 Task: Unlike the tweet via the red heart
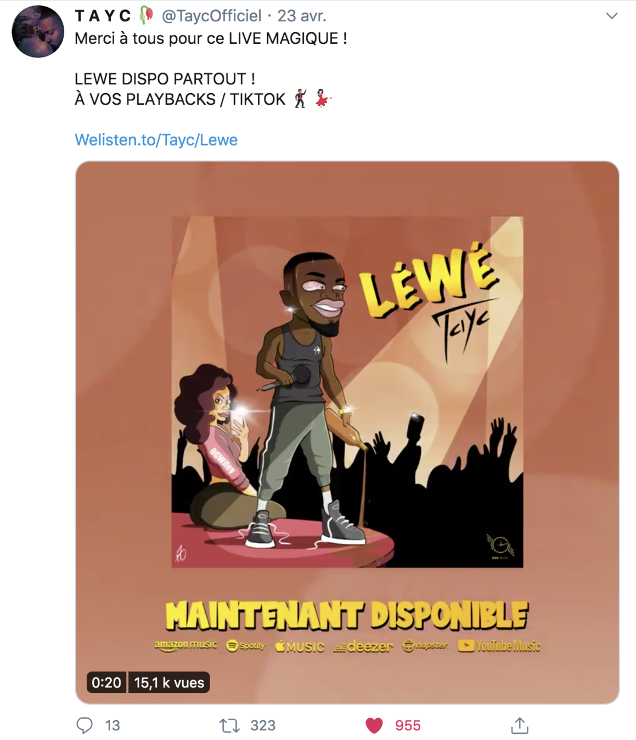click(374, 726)
